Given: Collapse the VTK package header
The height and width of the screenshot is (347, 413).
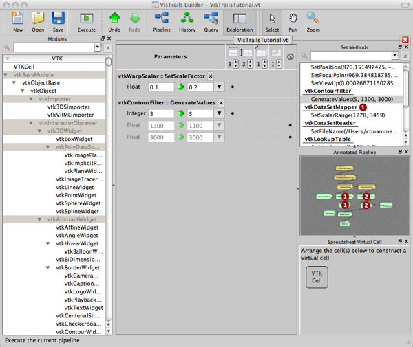Looking at the screenshot, I should click(8, 58).
